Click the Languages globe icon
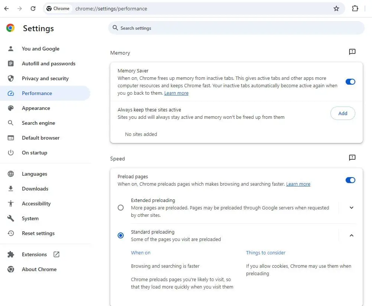The image size is (372, 306). coord(11,174)
